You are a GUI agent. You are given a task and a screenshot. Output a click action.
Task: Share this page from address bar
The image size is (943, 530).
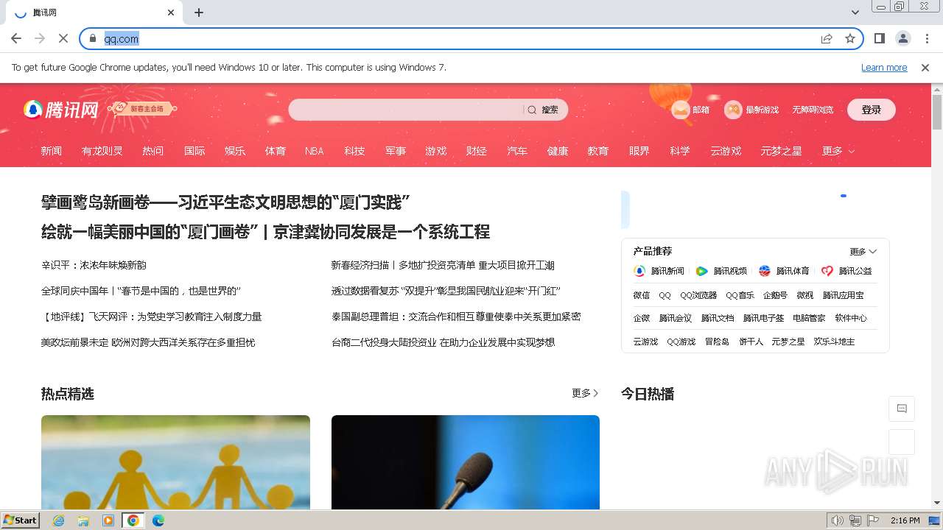pos(827,38)
